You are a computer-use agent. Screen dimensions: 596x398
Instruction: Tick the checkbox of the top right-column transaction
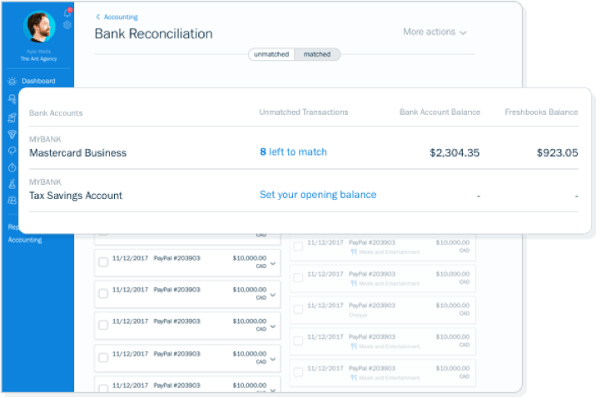[298, 246]
